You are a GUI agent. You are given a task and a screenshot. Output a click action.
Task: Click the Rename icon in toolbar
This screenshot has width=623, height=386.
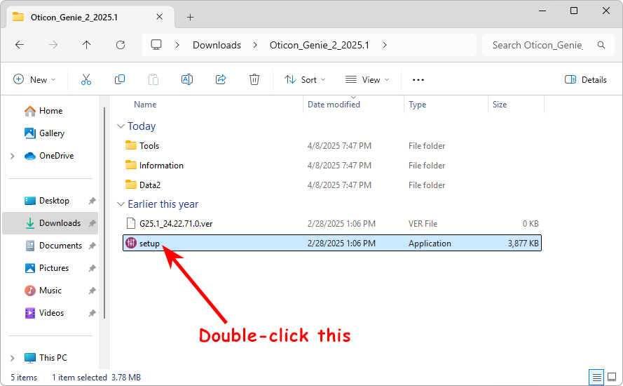tap(187, 80)
